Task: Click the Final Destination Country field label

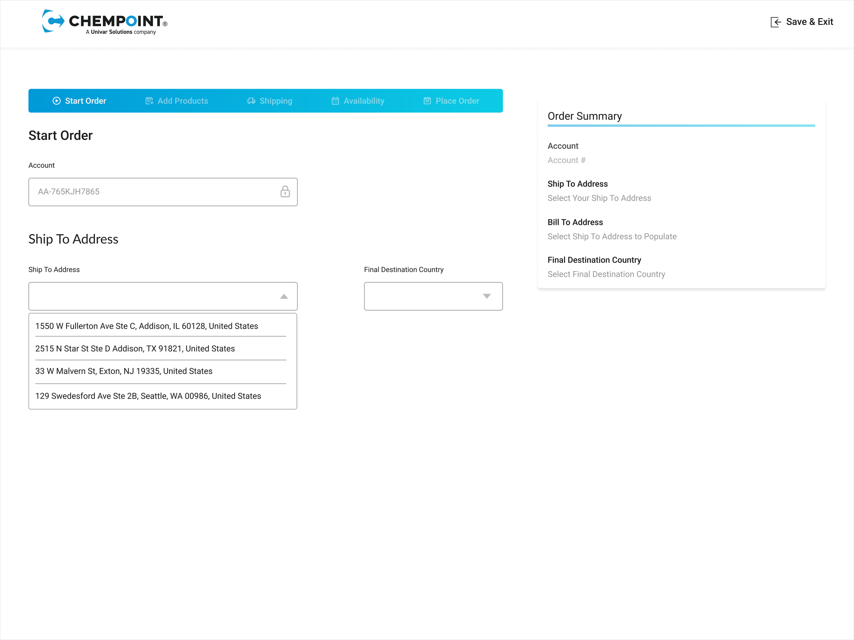Action: click(403, 269)
